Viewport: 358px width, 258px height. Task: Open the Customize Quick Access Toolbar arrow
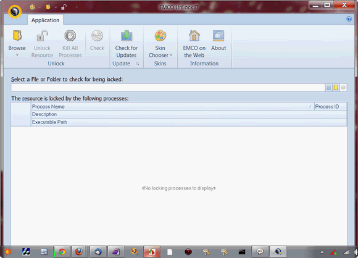(x=77, y=7)
